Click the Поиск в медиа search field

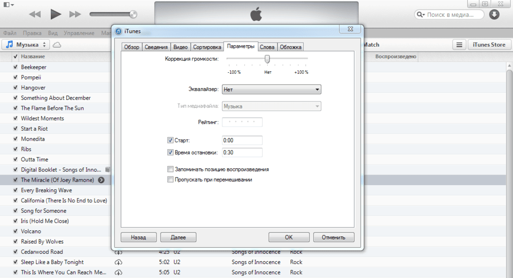pos(450,14)
